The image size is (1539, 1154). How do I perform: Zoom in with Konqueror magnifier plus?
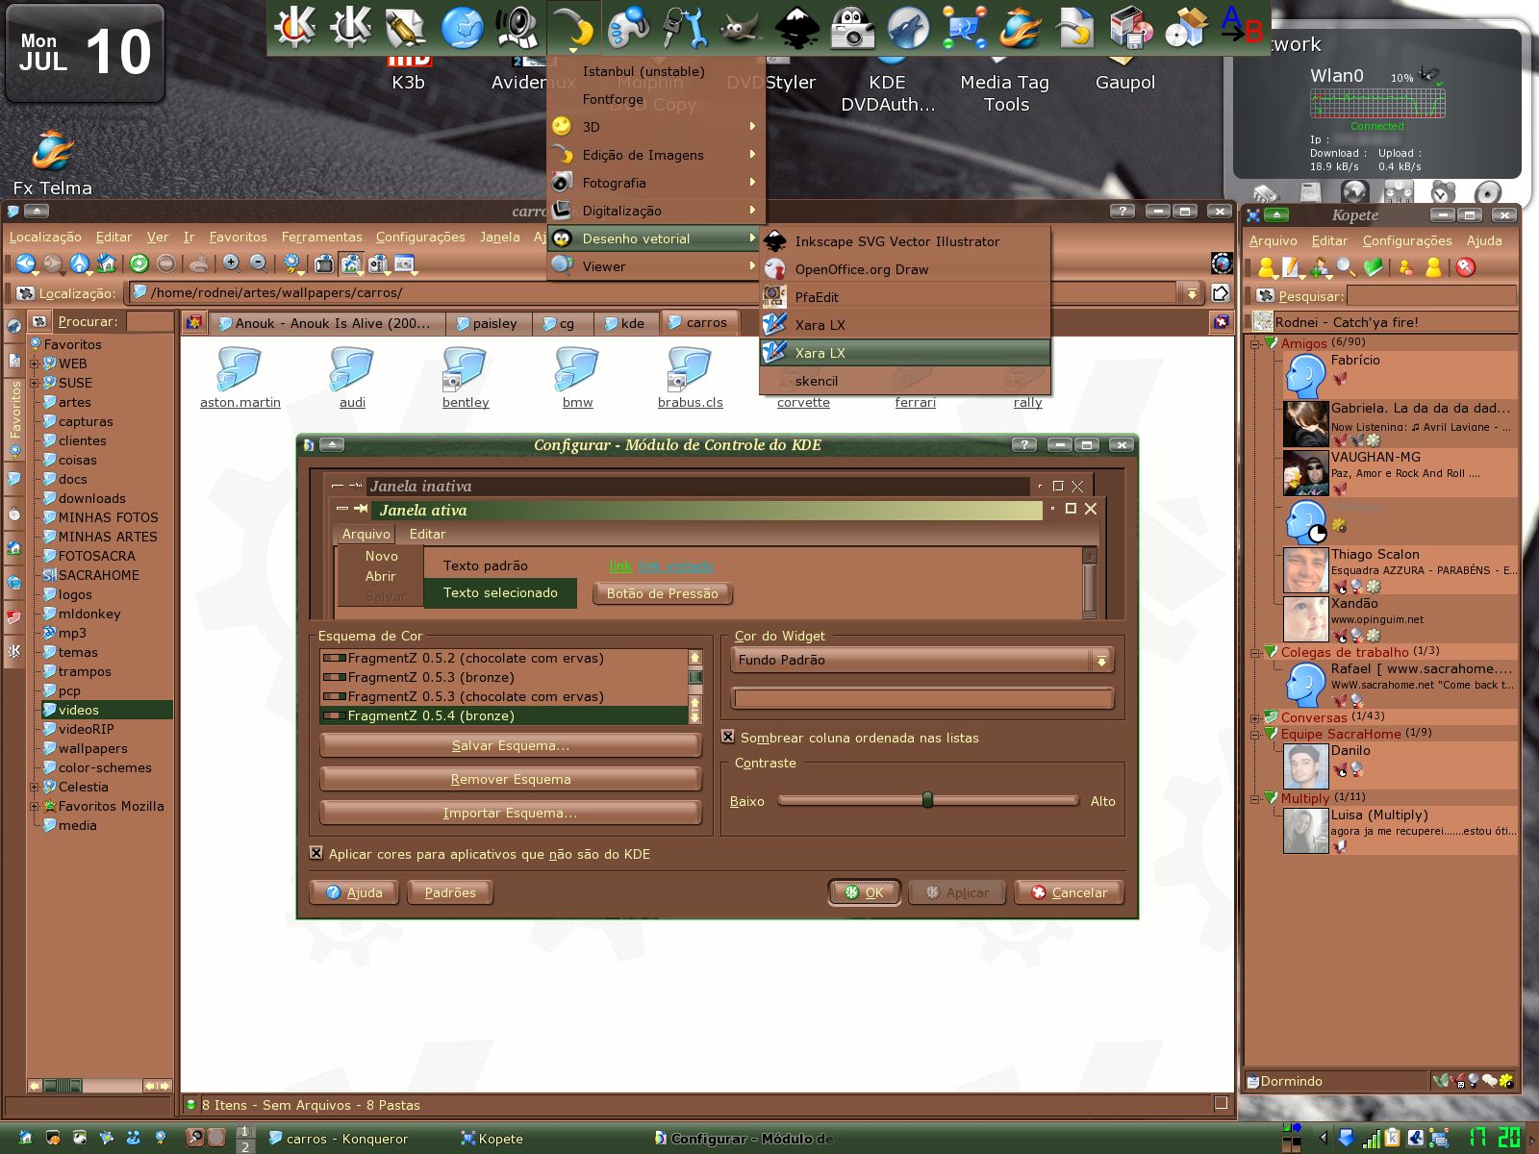tap(231, 263)
